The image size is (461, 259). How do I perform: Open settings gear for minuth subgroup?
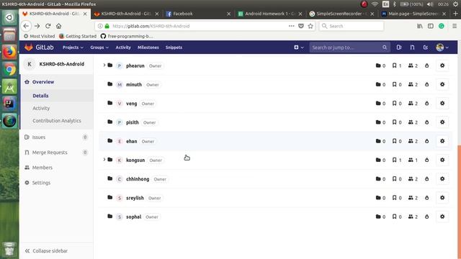[442, 84]
